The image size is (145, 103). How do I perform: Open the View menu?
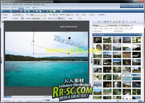coord(10,5)
